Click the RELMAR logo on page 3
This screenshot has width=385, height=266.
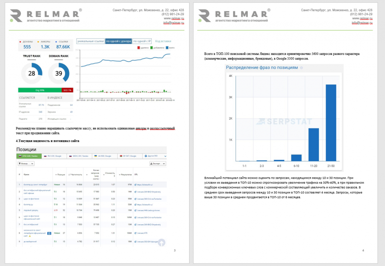(45, 15)
